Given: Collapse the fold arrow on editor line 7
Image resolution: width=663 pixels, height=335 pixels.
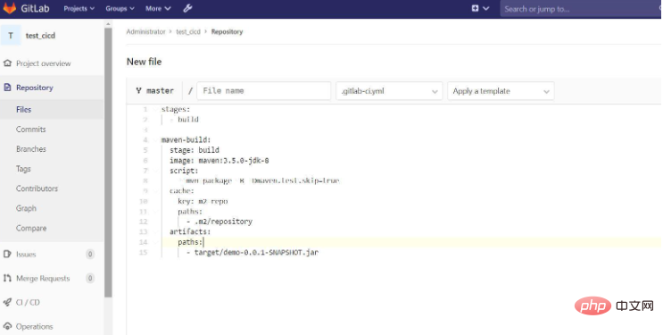Looking at the screenshot, I should (x=155, y=171).
